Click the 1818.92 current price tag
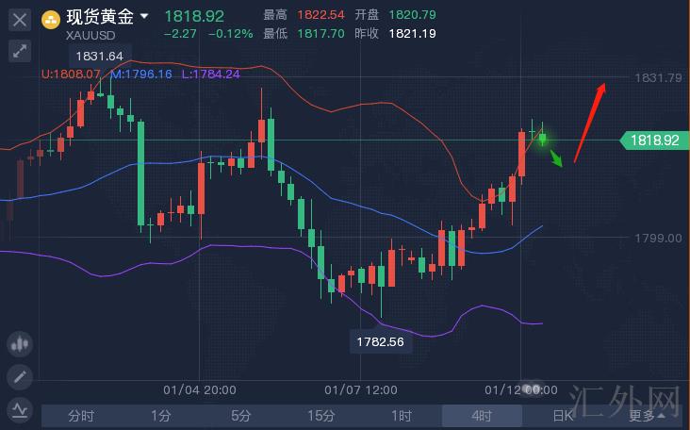690x430 pixels. [651, 141]
